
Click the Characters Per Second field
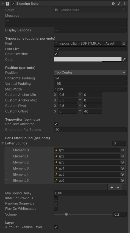point(90,130)
